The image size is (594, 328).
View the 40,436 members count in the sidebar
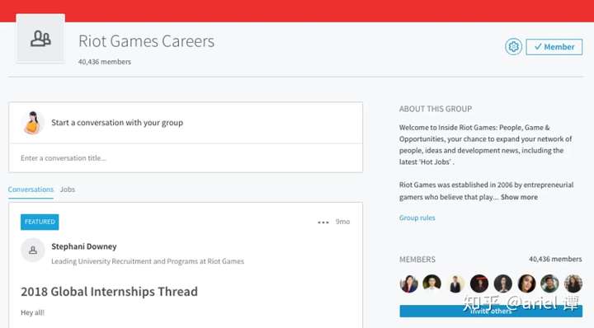[x=555, y=259]
